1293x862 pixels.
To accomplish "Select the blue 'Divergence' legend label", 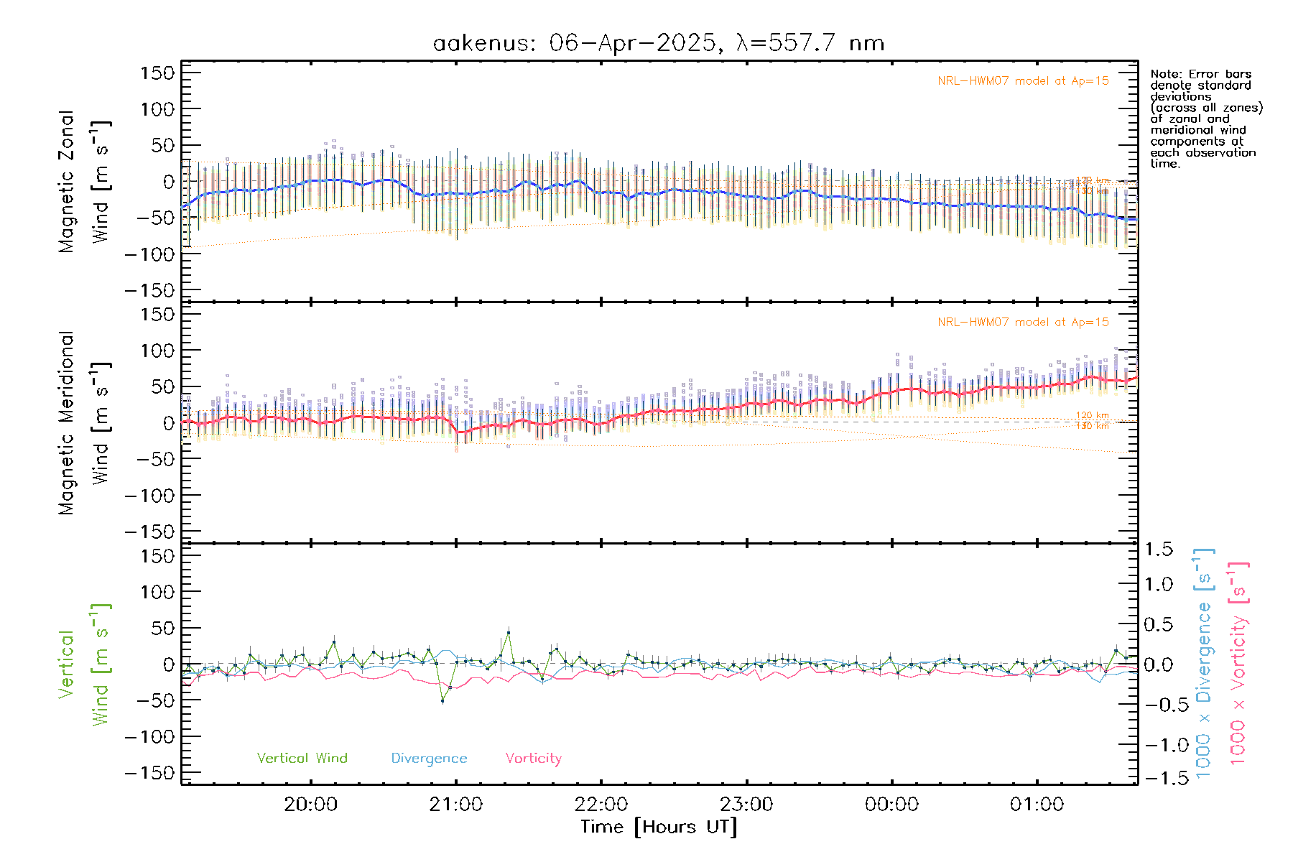I will 429,758.
